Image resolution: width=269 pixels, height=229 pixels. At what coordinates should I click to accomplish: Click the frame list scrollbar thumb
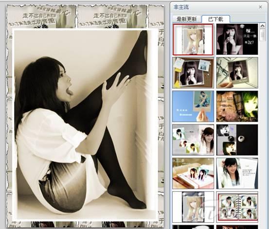262,35
